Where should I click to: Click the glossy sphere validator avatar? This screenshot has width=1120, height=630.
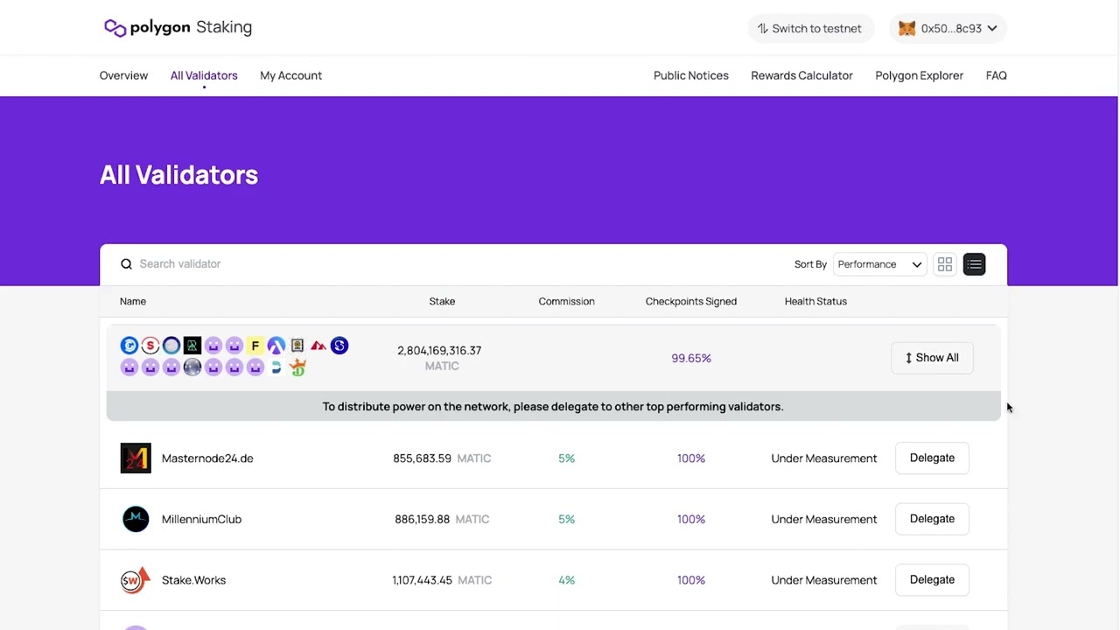tap(192, 367)
